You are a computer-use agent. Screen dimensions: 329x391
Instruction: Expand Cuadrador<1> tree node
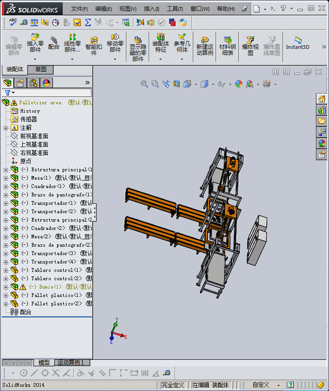tap(6, 187)
